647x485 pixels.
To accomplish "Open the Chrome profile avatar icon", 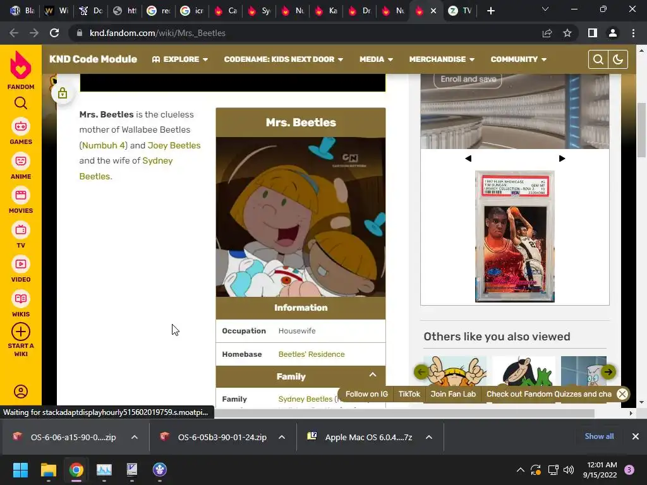I will (613, 33).
